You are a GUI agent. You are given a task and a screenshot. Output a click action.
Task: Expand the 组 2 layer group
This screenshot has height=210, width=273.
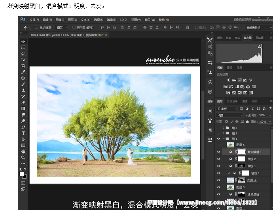pos(224,133)
